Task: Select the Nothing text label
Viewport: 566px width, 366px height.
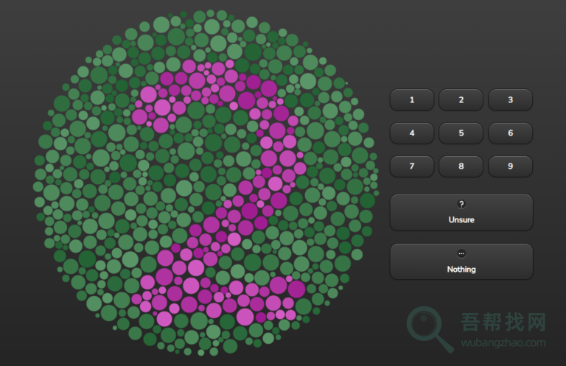Action: point(461,270)
